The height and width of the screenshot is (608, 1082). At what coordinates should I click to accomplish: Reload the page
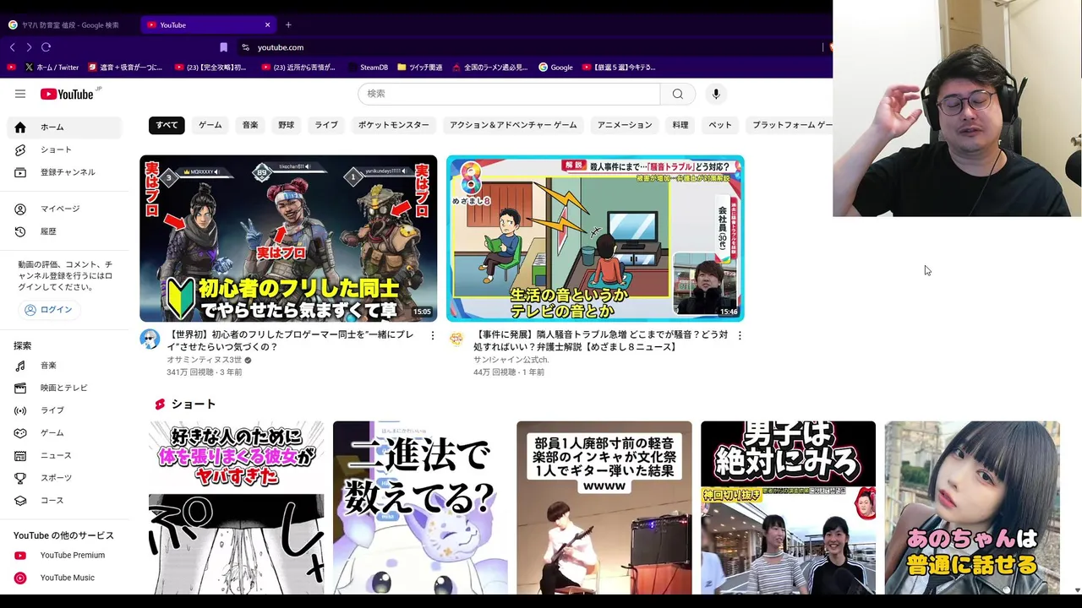click(x=46, y=47)
